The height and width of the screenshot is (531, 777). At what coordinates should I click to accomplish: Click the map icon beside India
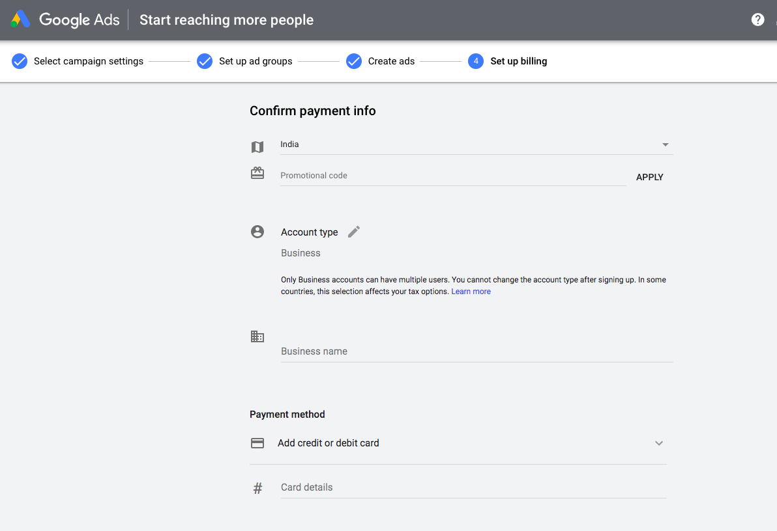(257, 147)
